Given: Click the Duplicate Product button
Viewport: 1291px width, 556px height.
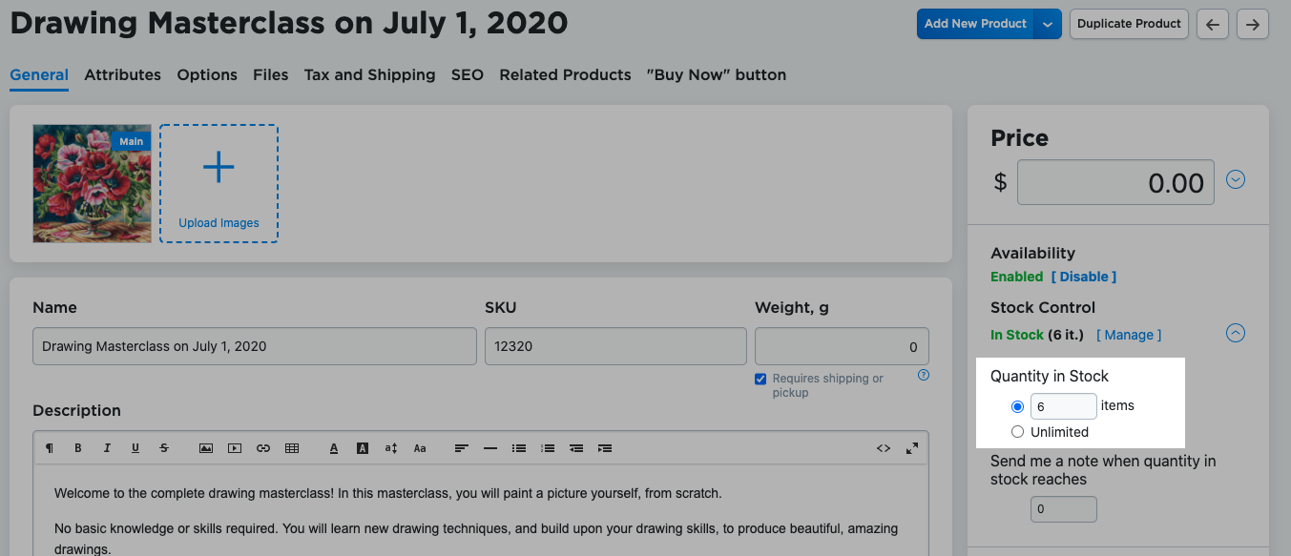Looking at the screenshot, I should tap(1129, 24).
